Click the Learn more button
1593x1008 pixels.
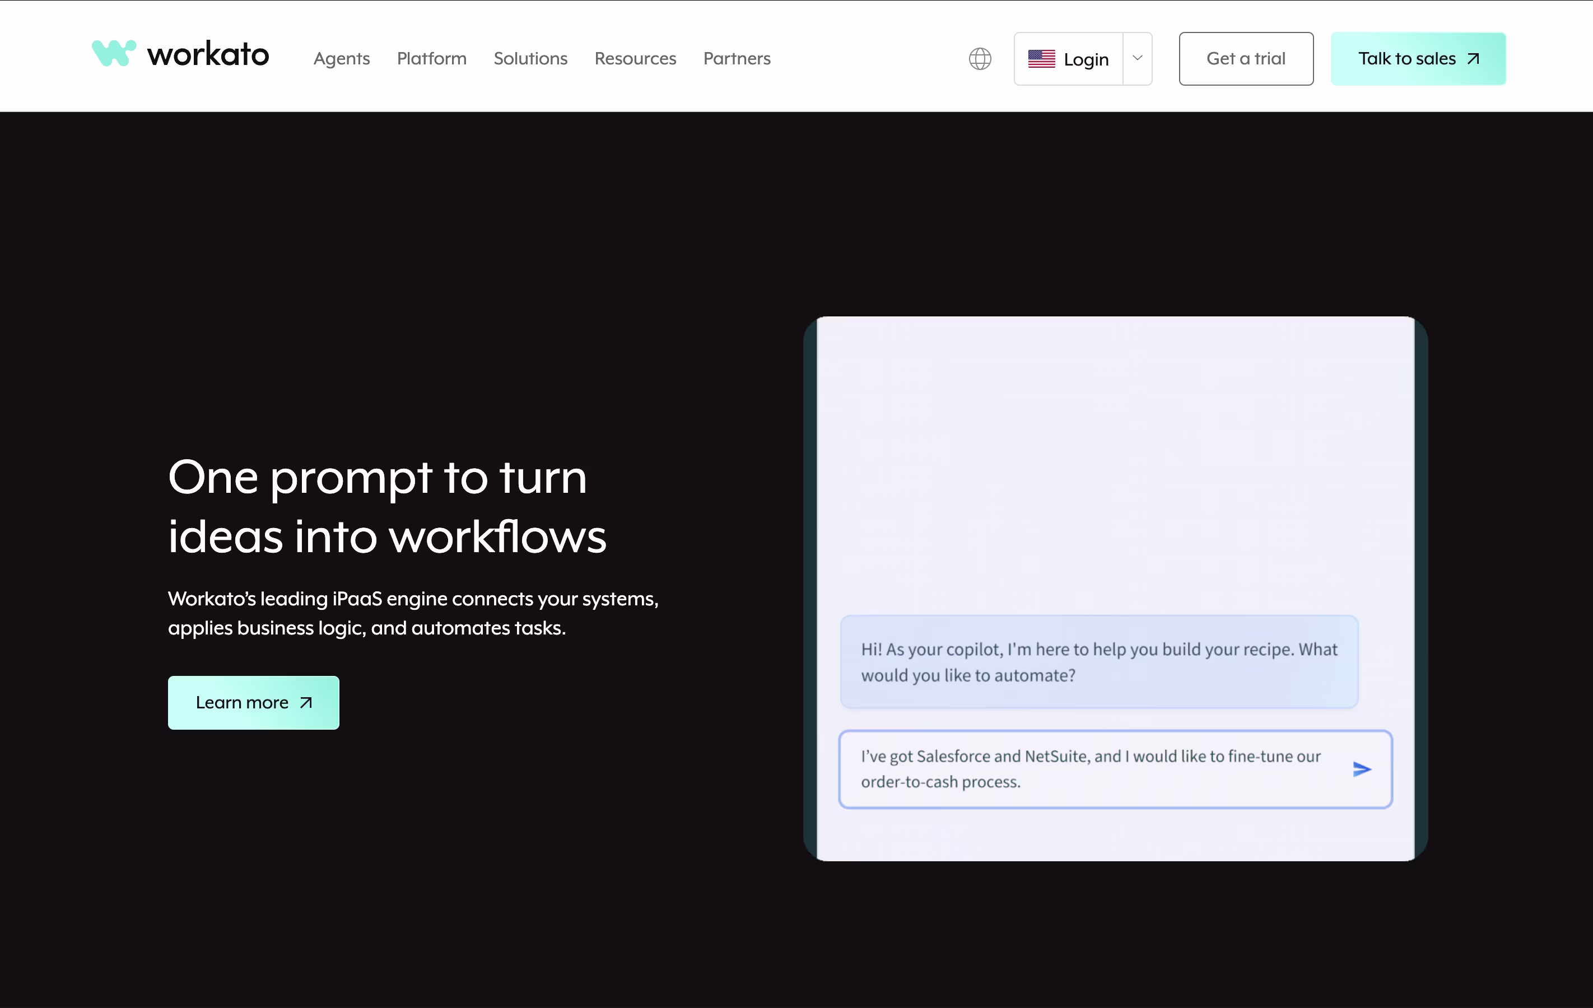point(253,702)
